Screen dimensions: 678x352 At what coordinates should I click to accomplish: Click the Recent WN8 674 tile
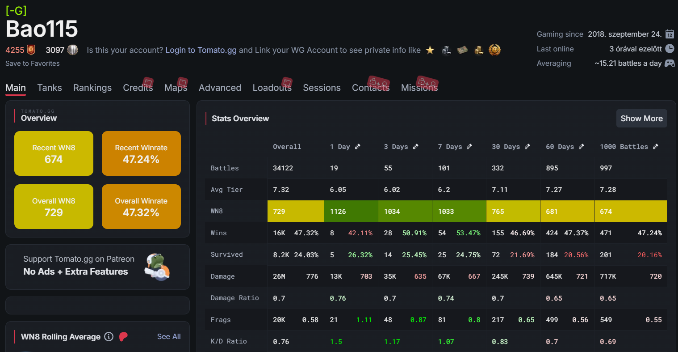[x=54, y=153]
